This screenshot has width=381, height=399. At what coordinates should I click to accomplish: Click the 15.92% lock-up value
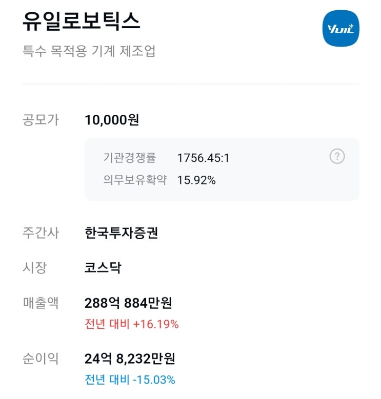click(196, 180)
